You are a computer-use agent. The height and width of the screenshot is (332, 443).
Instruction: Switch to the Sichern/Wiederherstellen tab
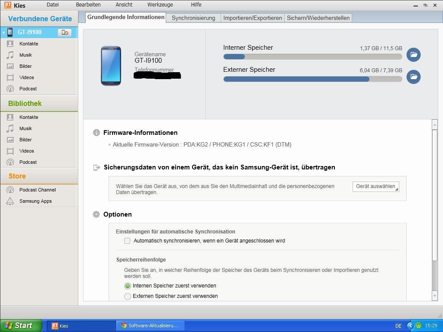tap(318, 18)
